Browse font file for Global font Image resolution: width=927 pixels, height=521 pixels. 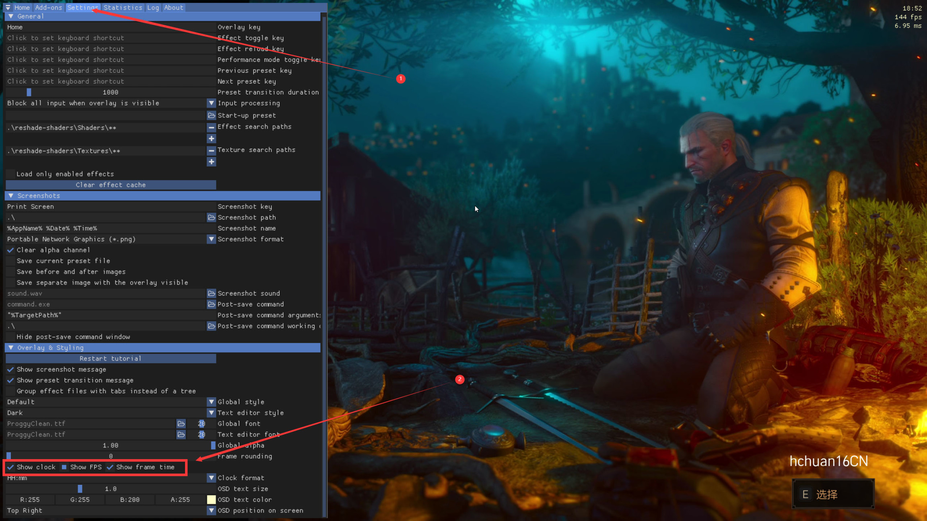[x=181, y=424]
